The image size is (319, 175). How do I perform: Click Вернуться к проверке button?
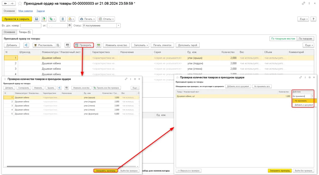point(189,171)
